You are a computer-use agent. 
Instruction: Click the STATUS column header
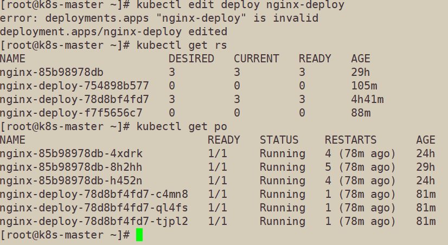(x=279, y=140)
